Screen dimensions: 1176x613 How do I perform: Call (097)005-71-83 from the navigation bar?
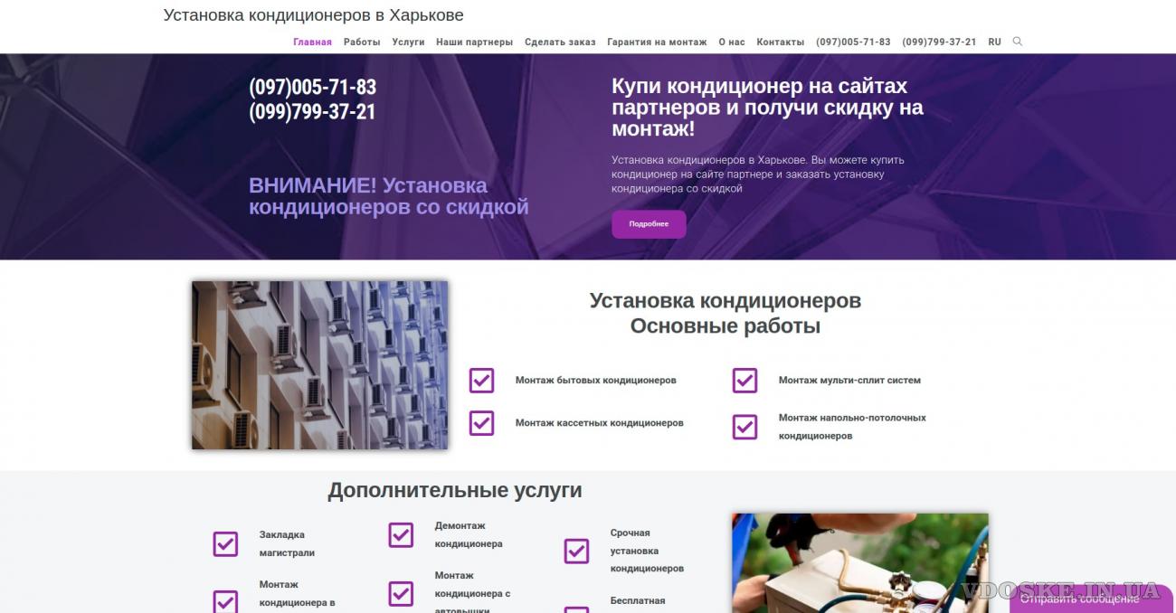(x=853, y=42)
